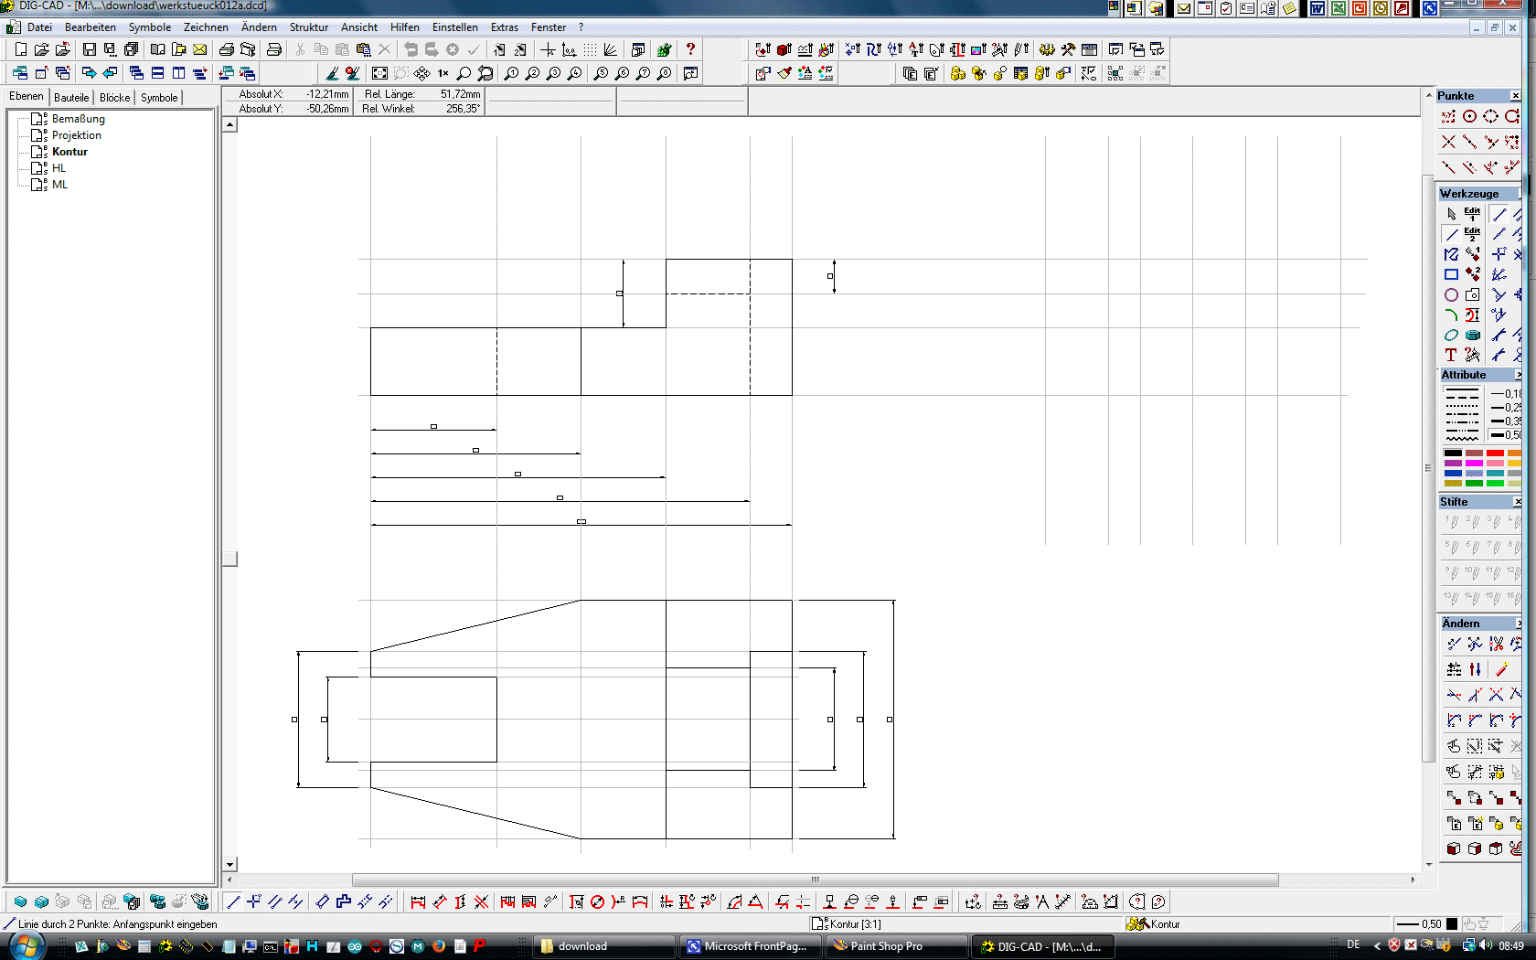Select the Line drawing tool in Werkzeuge
The image size is (1536, 960).
point(1451,234)
